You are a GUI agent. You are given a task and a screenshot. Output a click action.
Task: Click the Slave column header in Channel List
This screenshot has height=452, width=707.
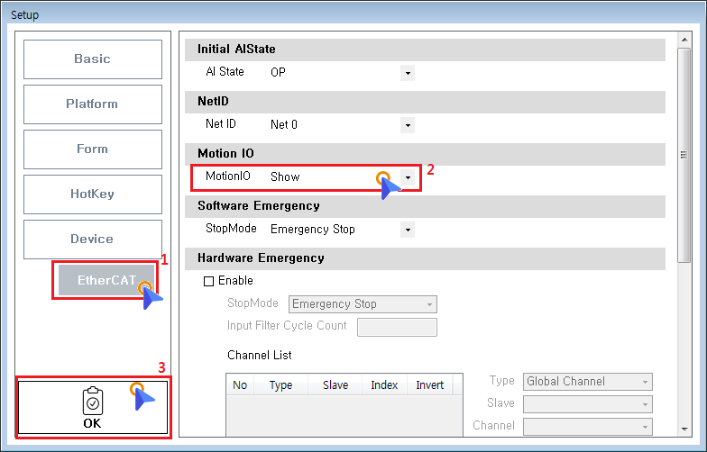[335, 385]
